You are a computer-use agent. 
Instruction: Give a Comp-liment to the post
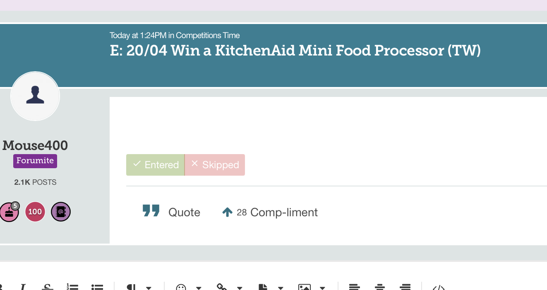coord(270,212)
